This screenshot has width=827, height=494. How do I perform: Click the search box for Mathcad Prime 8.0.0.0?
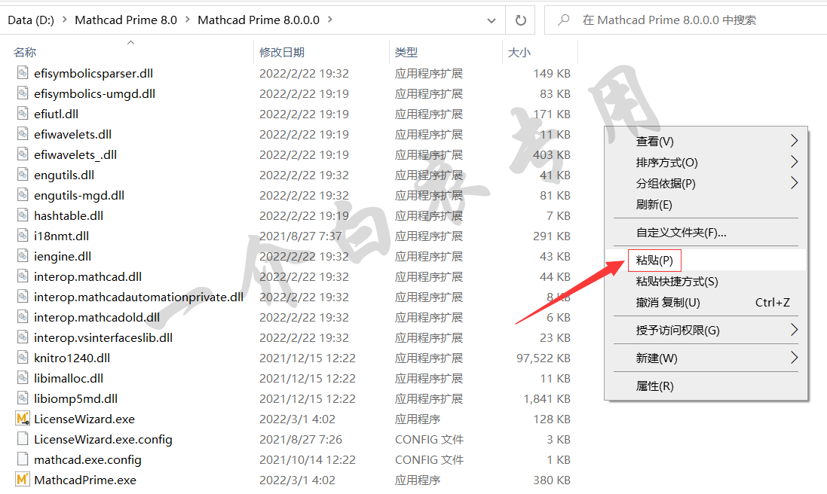pos(686,20)
